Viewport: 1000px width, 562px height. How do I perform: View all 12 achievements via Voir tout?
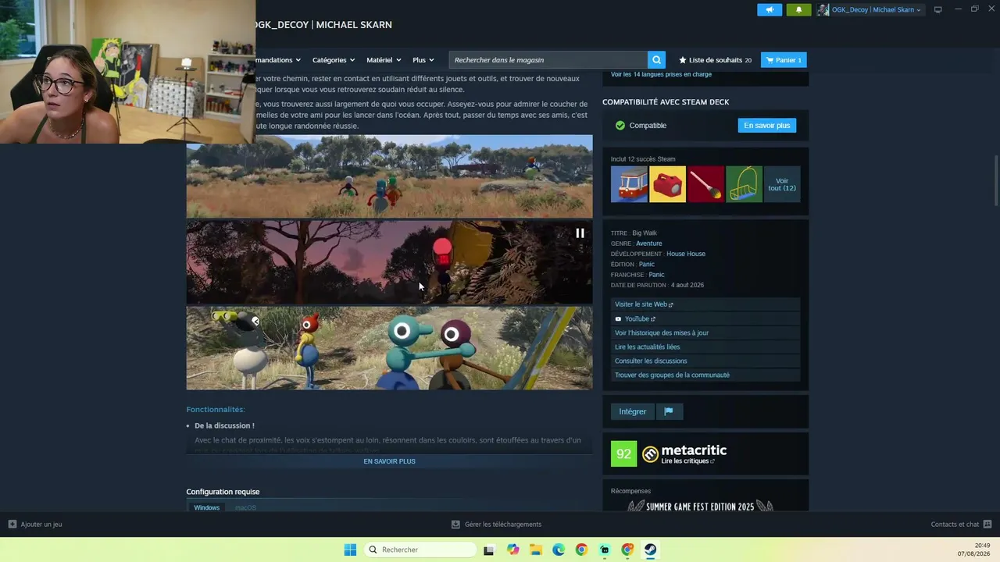point(782,184)
